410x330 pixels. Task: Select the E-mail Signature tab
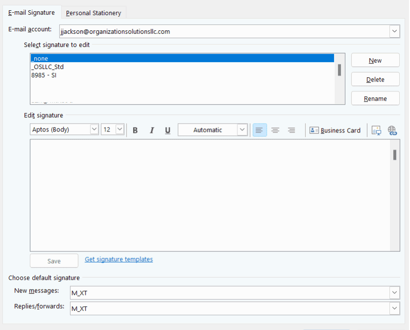click(x=32, y=13)
